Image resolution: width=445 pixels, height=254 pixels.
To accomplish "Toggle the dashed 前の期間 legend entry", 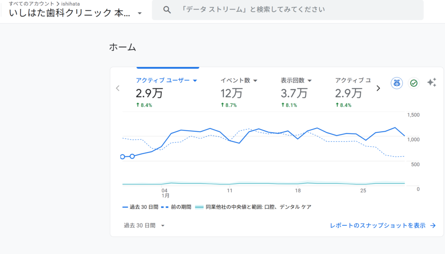I will click(176, 207).
